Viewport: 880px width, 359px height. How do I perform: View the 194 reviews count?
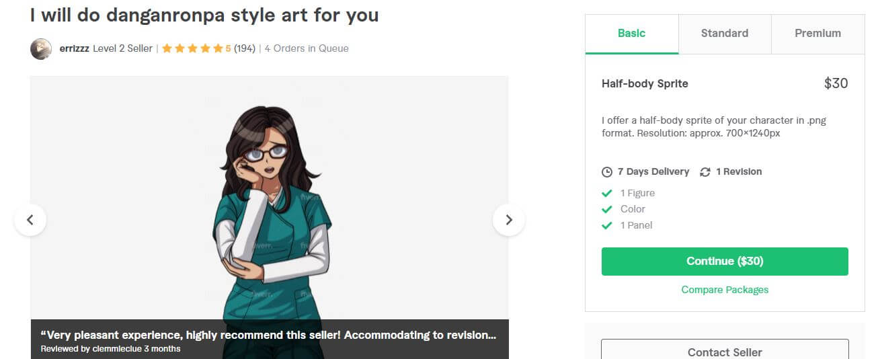[245, 48]
